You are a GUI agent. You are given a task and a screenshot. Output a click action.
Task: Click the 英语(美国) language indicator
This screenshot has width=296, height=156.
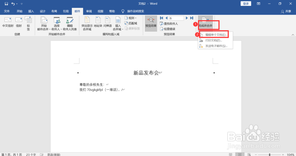pos(54,155)
